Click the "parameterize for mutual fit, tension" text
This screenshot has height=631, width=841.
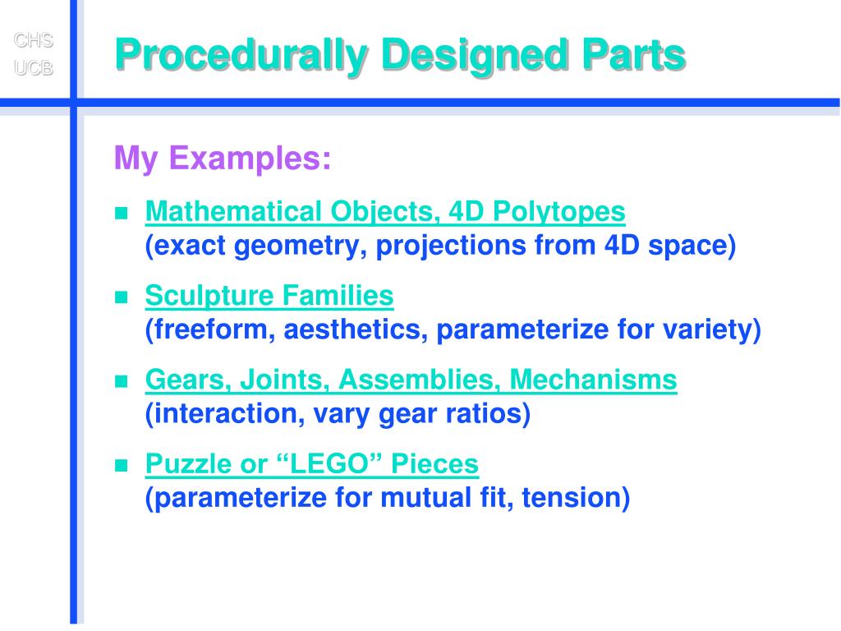(388, 498)
